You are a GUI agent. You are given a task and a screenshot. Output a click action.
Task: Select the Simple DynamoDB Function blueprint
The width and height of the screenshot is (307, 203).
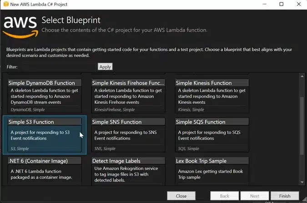coord(45,96)
